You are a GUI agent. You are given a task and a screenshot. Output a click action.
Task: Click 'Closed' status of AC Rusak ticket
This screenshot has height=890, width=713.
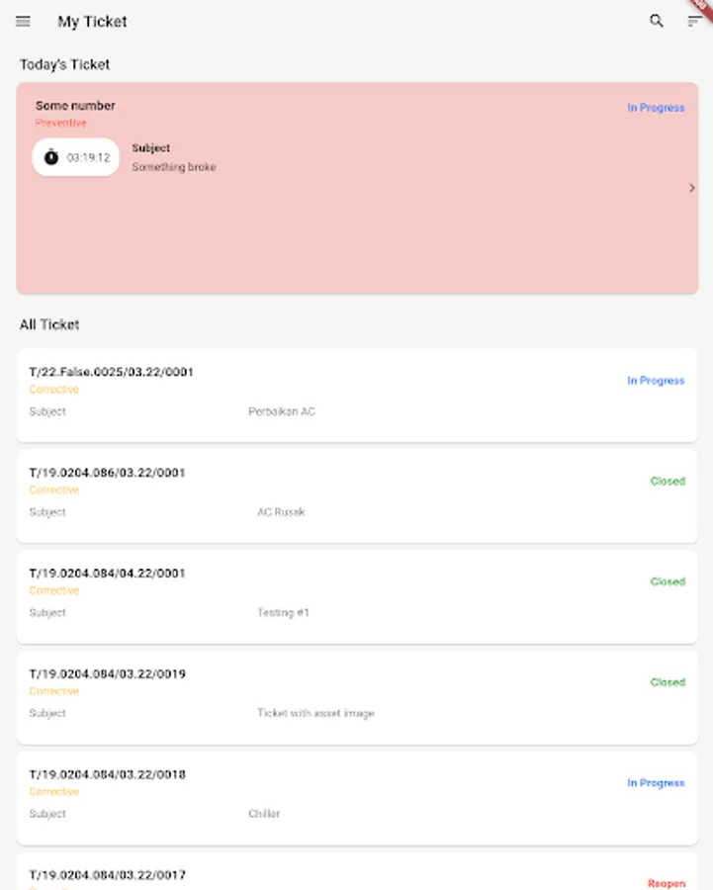pos(668,482)
